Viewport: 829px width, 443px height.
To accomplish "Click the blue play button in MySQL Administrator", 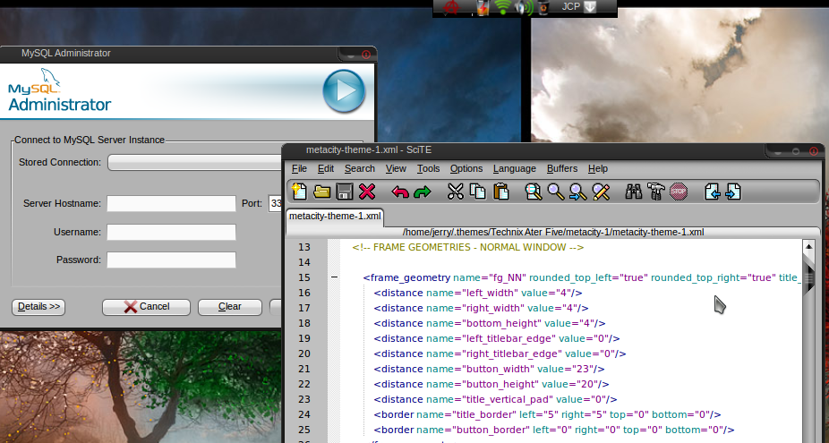I will [x=344, y=91].
